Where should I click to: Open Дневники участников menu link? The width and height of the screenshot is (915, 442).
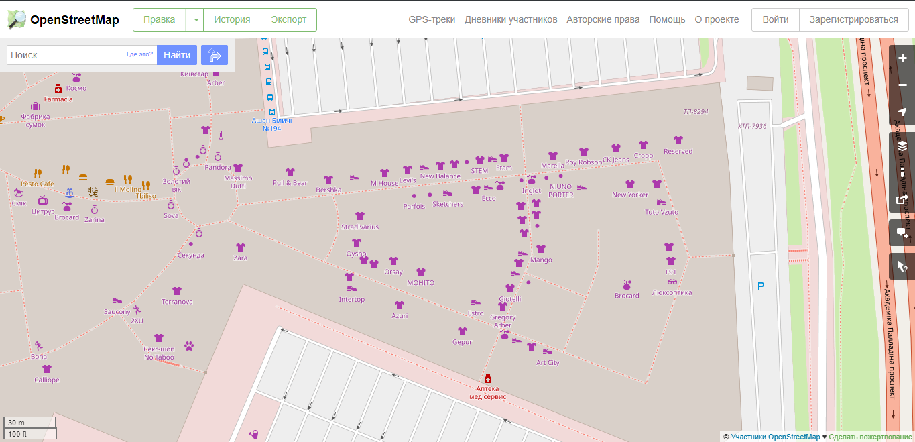click(511, 19)
